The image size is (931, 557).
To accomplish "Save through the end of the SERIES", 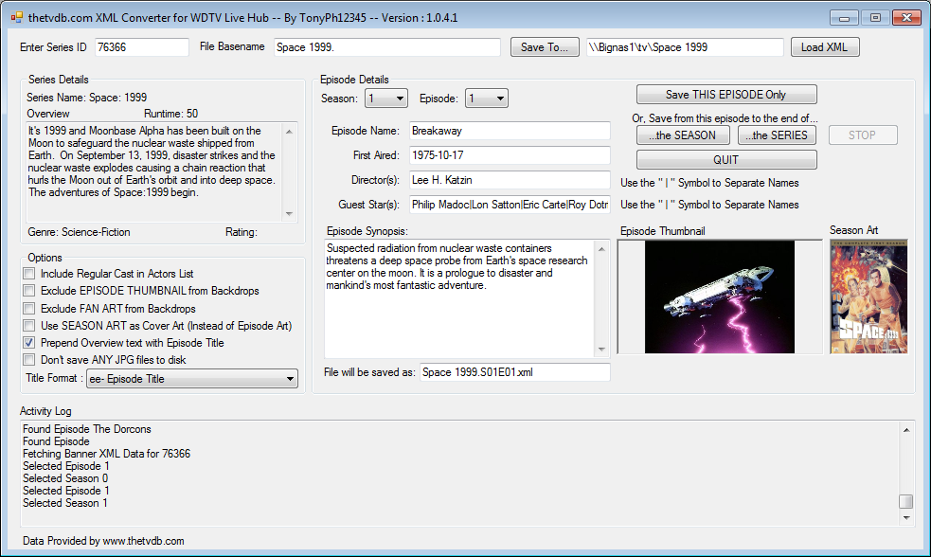I will 777,135.
